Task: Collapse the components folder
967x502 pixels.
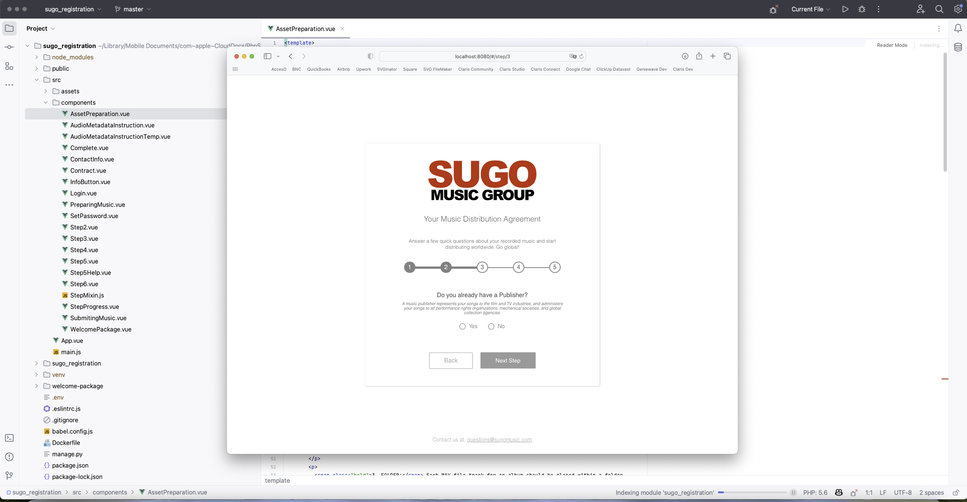Action: click(x=46, y=102)
